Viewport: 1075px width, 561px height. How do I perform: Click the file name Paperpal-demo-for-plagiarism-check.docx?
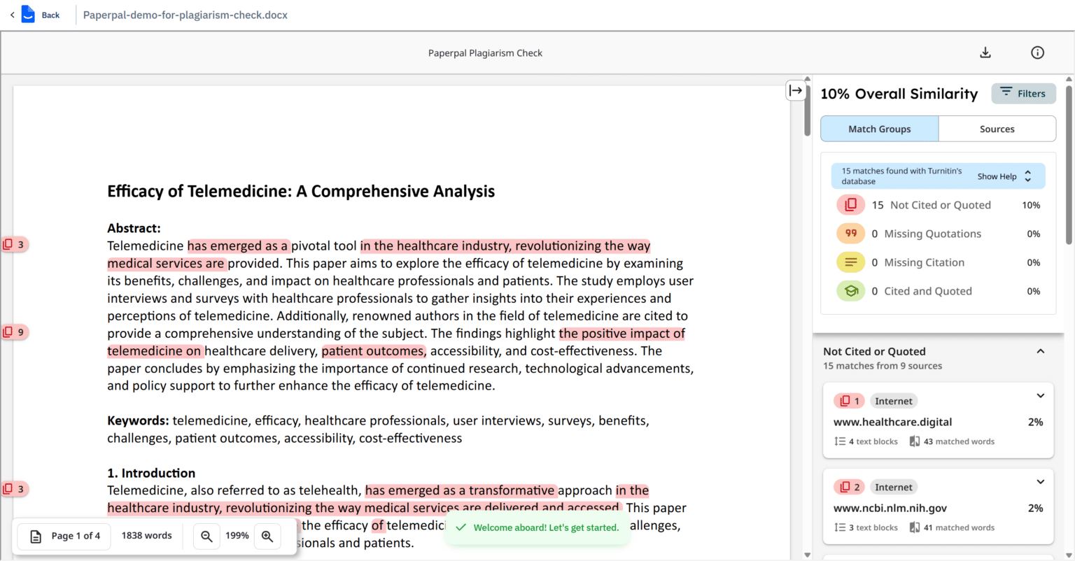[x=185, y=15]
